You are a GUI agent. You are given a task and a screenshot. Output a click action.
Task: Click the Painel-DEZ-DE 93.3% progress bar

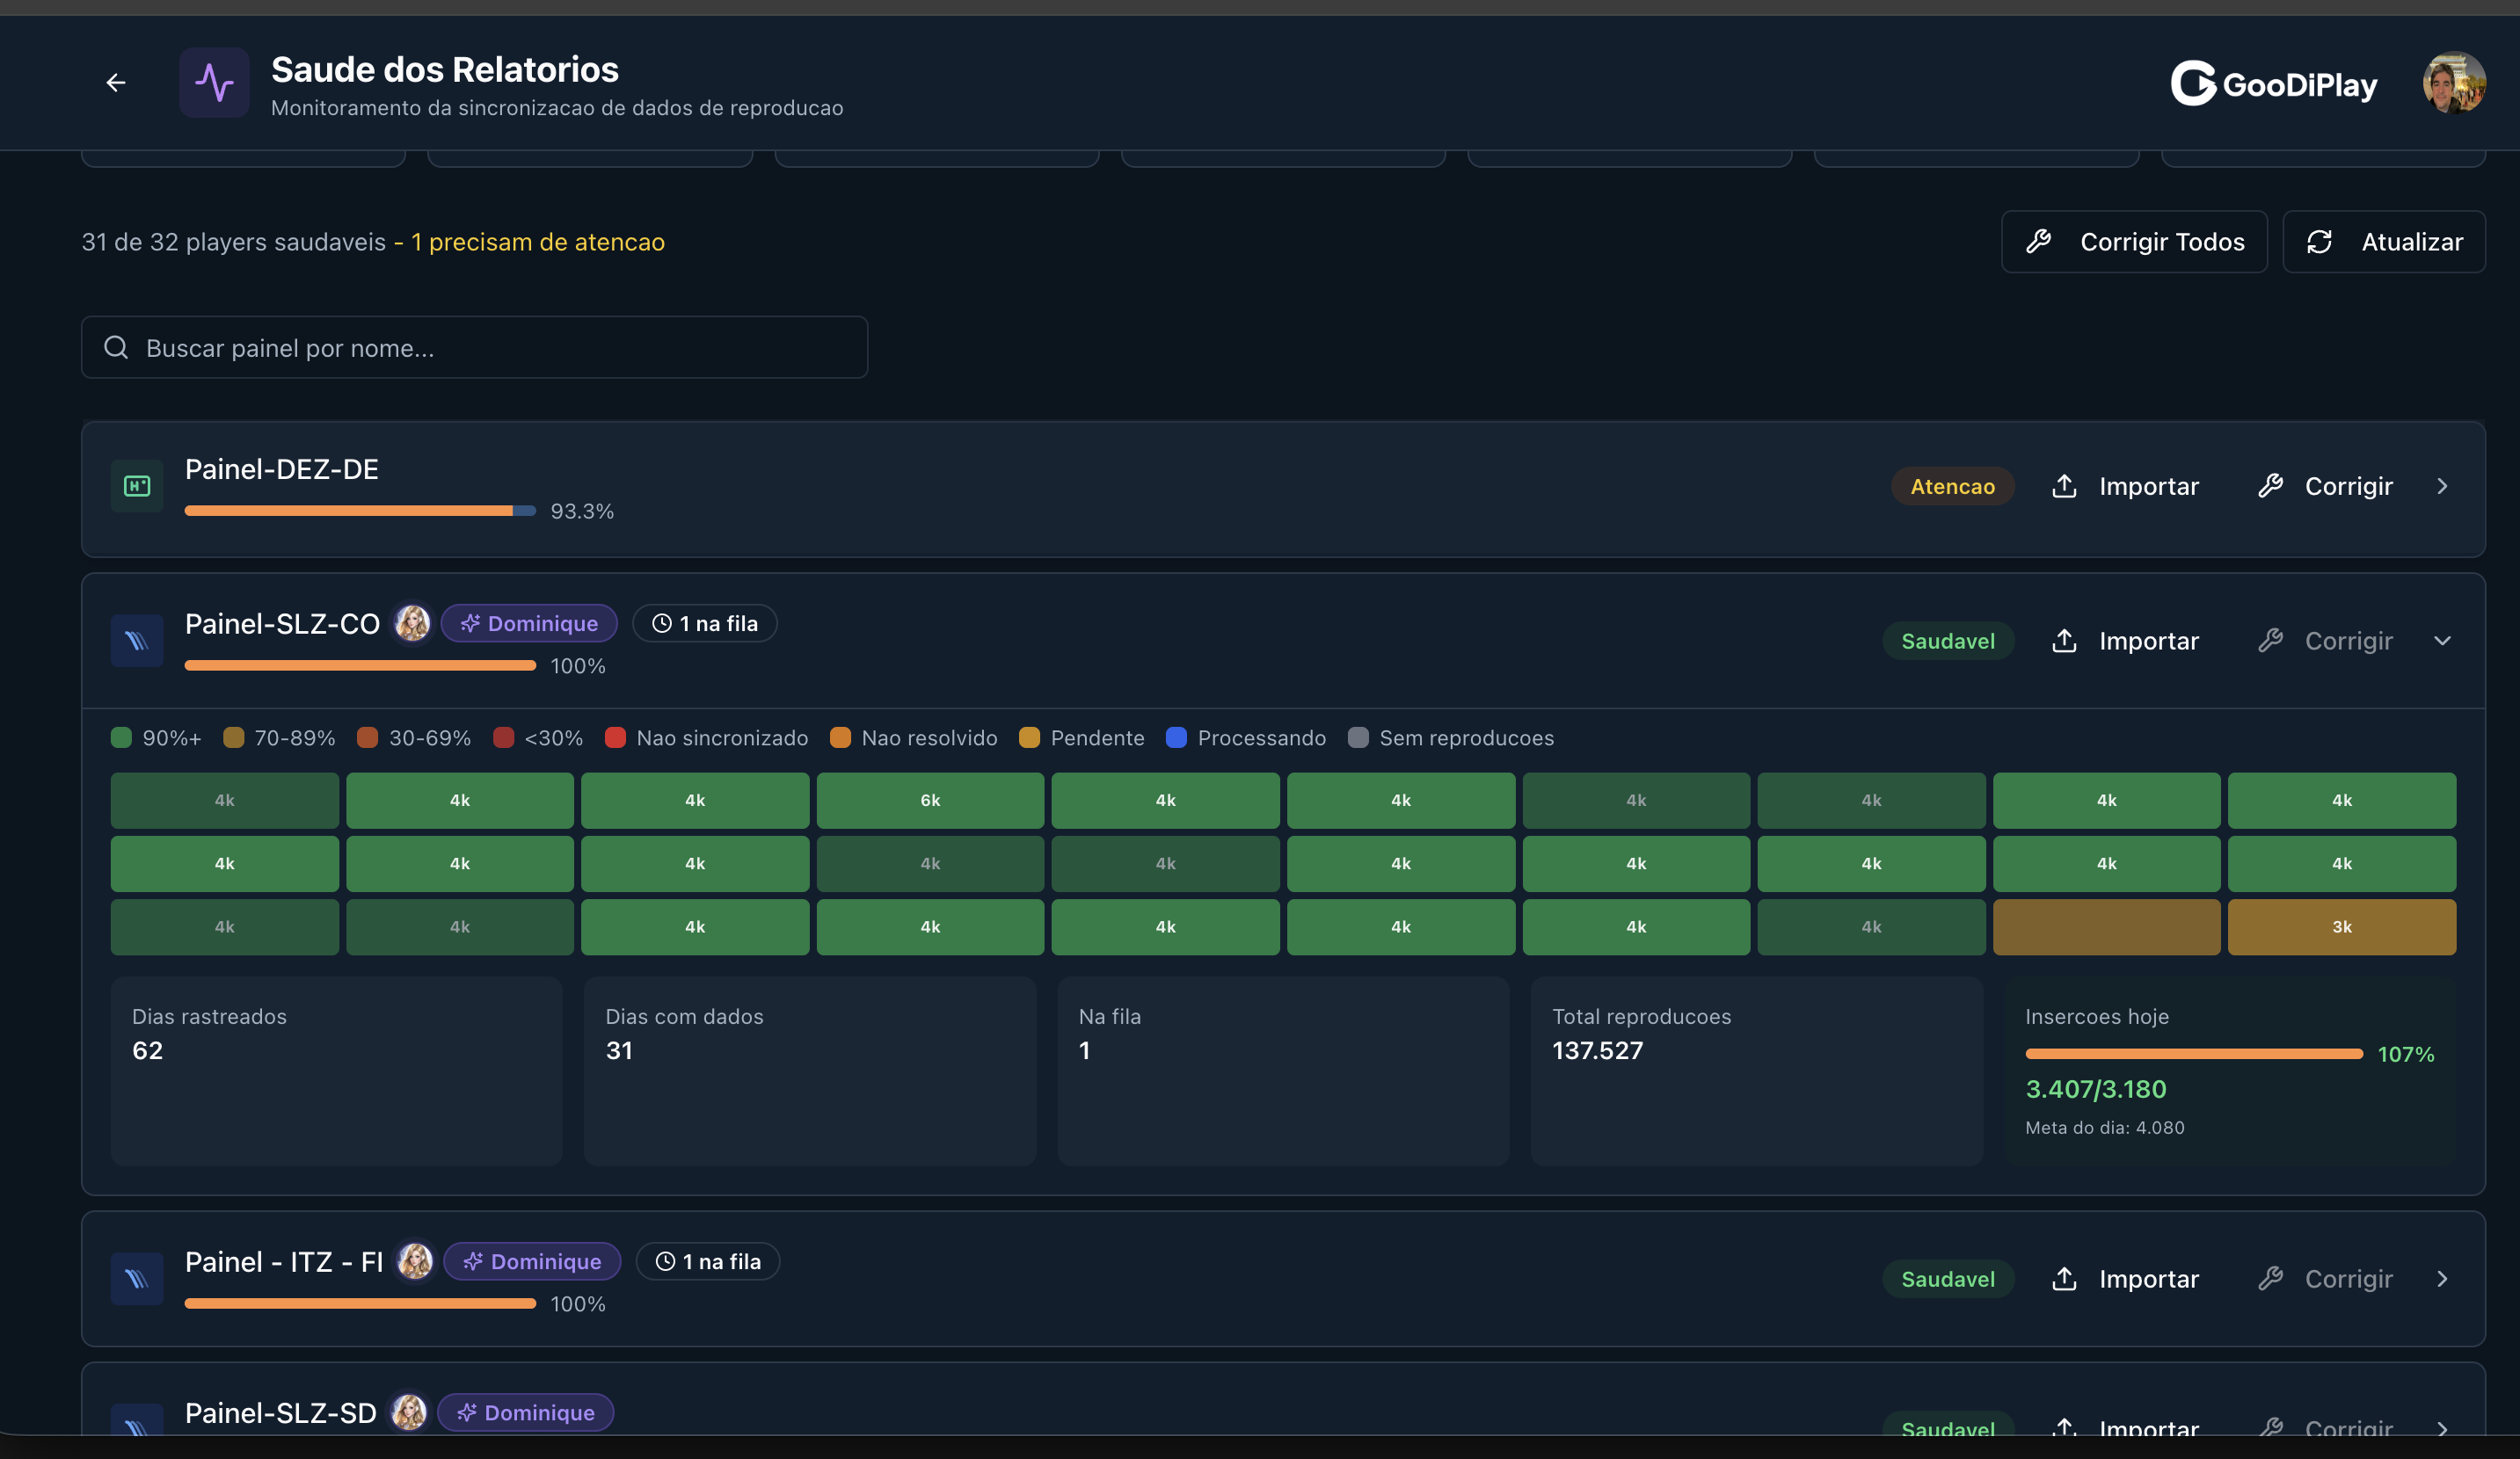tap(360, 511)
